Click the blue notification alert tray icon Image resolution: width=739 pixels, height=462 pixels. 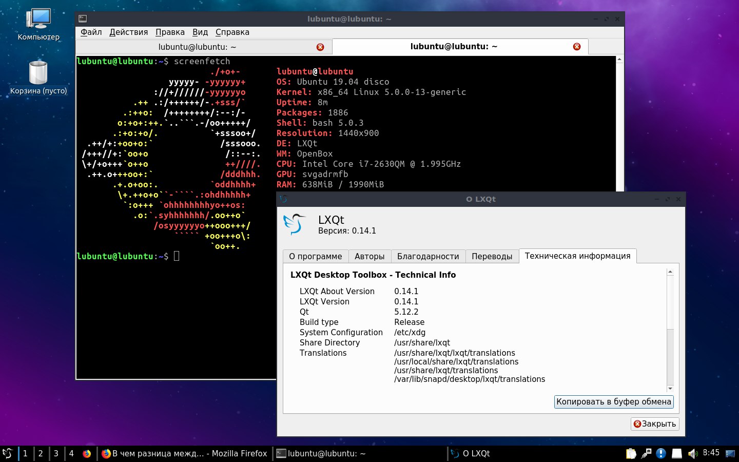661,453
